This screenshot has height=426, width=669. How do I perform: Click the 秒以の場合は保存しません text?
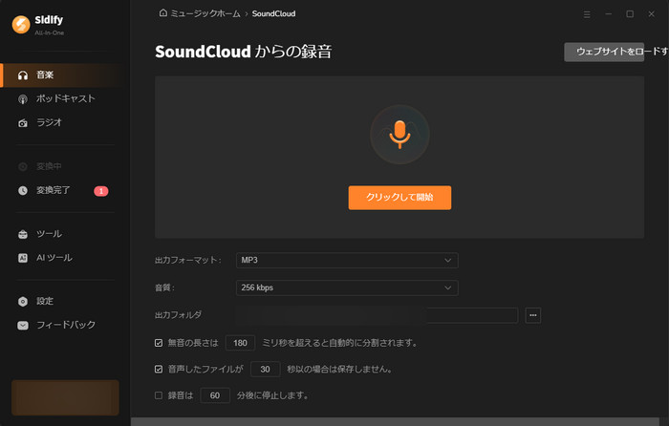point(339,370)
